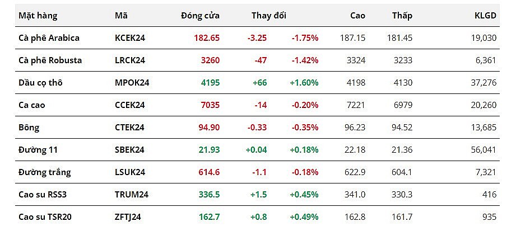Select the Thay đổi column header
516x226 pixels.
[268, 16]
